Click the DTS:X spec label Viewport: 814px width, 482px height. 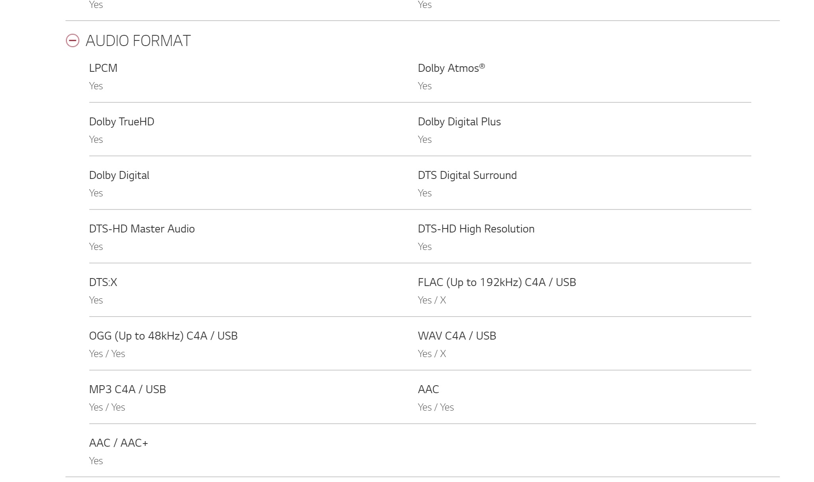[x=103, y=282]
